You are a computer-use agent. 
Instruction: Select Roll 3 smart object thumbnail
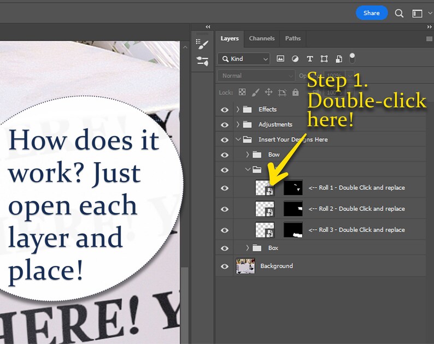(265, 230)
